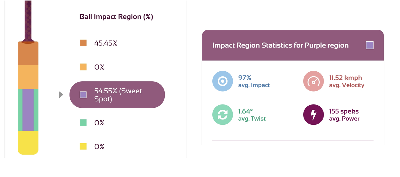Choose the 54.55% (Sweet Spot) pill
The width and height of the screenshot is (400, 177).
117,95
